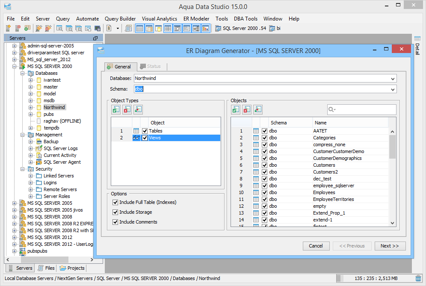Click the Register Server toolbar icon
The height and width of the screenshot is (286, 426).
(8, 28)
